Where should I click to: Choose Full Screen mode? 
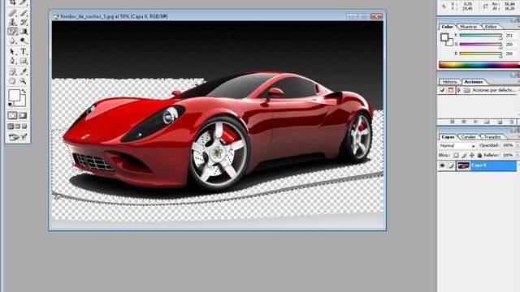tap(24, 127)
